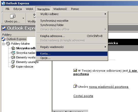
Task: Click the Outlook Express banner logo icon
Action: [4, 28]
